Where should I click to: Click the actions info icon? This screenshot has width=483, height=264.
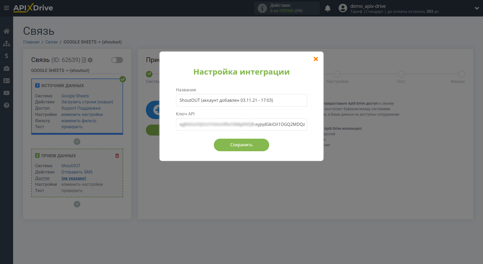262,8
